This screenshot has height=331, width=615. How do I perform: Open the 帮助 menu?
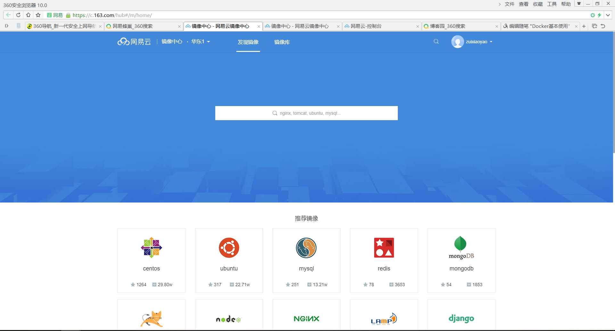566,4
